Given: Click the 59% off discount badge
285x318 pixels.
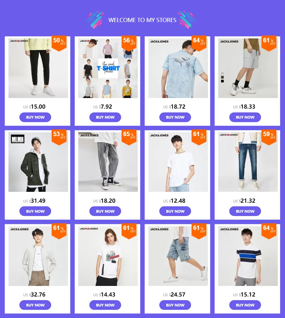Looking at the screenshot, I should click(269, 137).
